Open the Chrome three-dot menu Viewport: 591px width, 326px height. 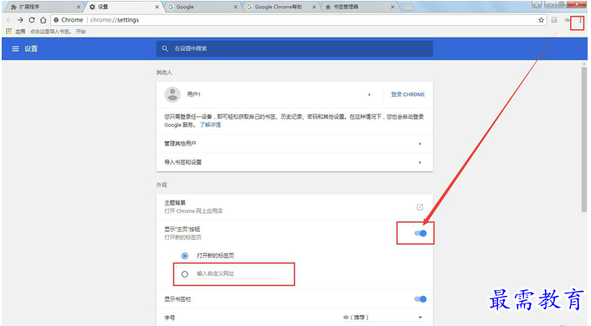coord(580,20)
